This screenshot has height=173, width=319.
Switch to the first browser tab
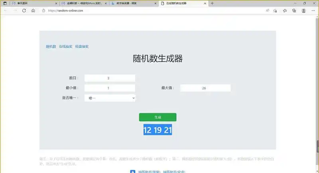click(x=34, y=3)
